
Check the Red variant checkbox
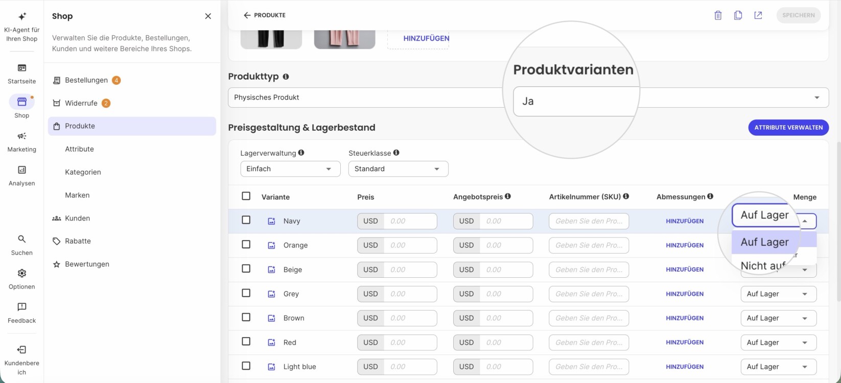[x=246, y=342]
